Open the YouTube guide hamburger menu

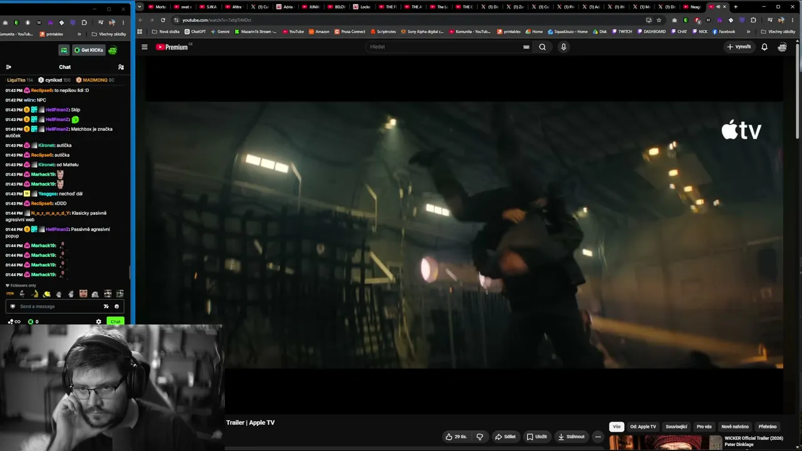[x=144, y=47]
